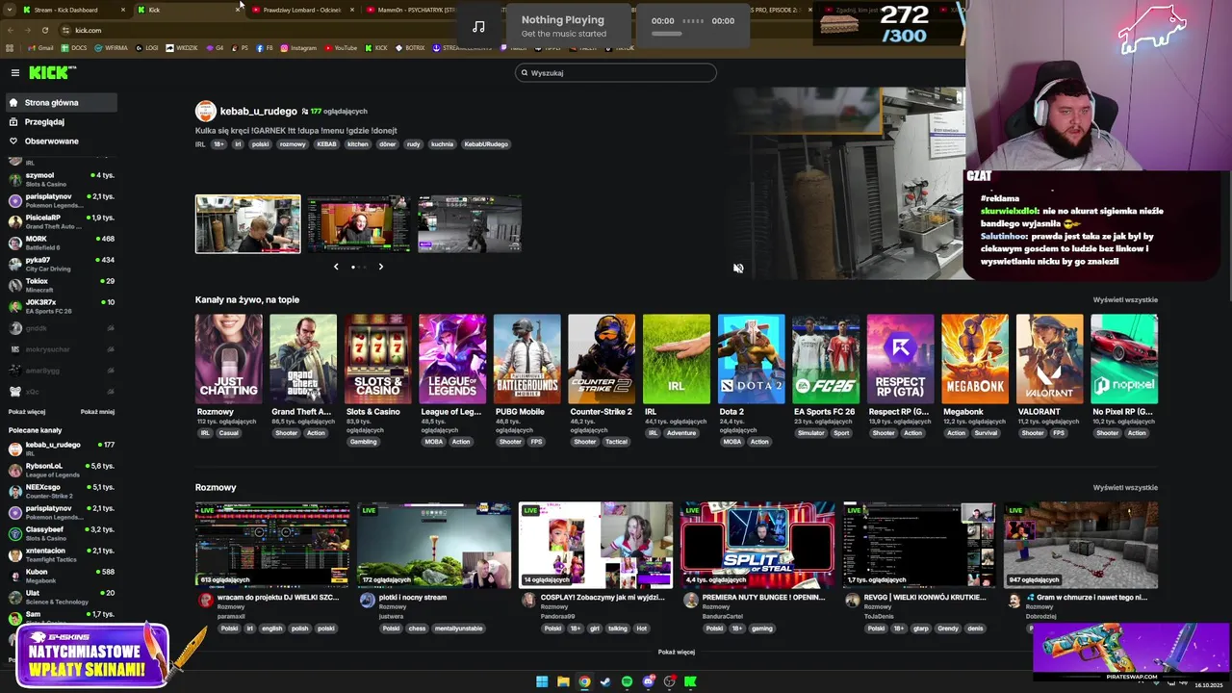Open the NEEXcsgo recommended channel in the sidebar
Image resolution: width=1232 pixels, height=693 pixels.
[x=60, y=491]
